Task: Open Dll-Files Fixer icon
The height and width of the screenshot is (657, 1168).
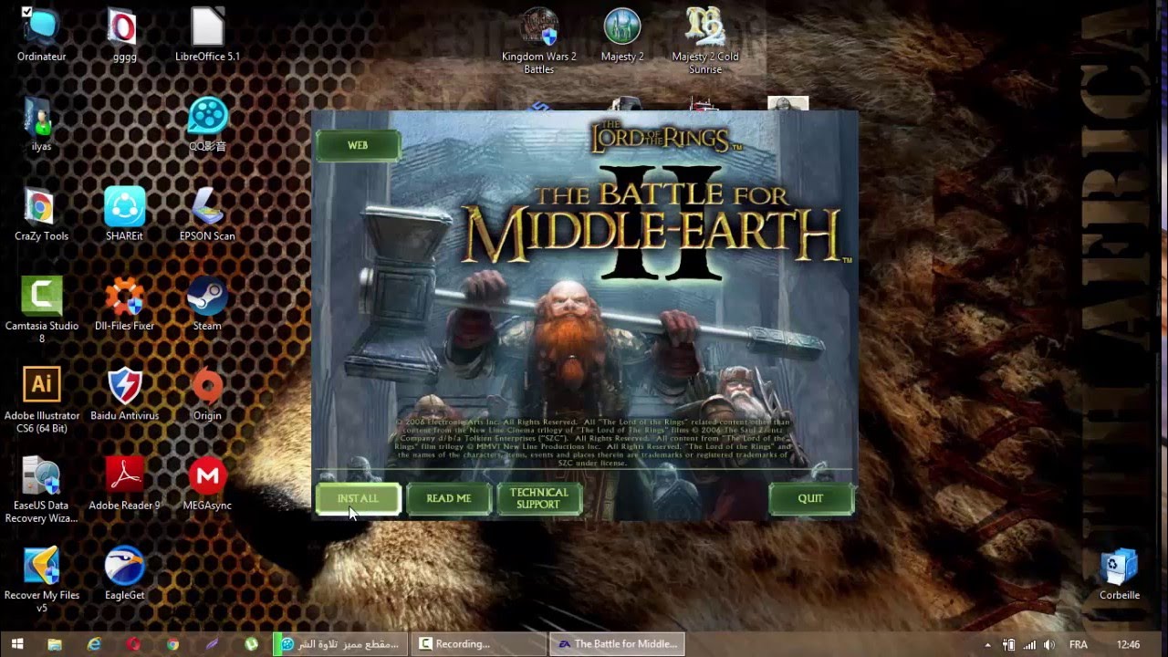Action: [x=124, y=303]
